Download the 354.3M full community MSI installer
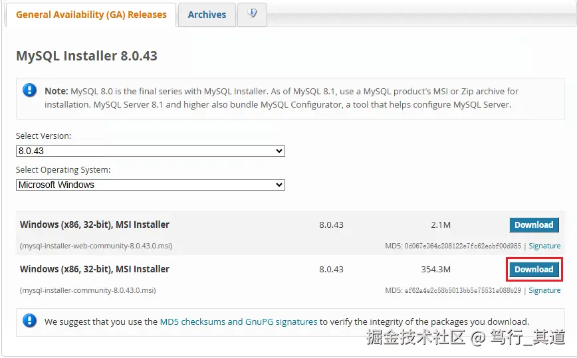The image size is (577, 358). pos(534,270)
